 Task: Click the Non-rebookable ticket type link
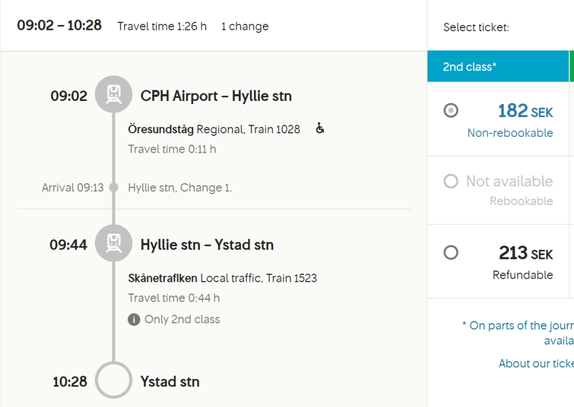click(x=510, y=133)
